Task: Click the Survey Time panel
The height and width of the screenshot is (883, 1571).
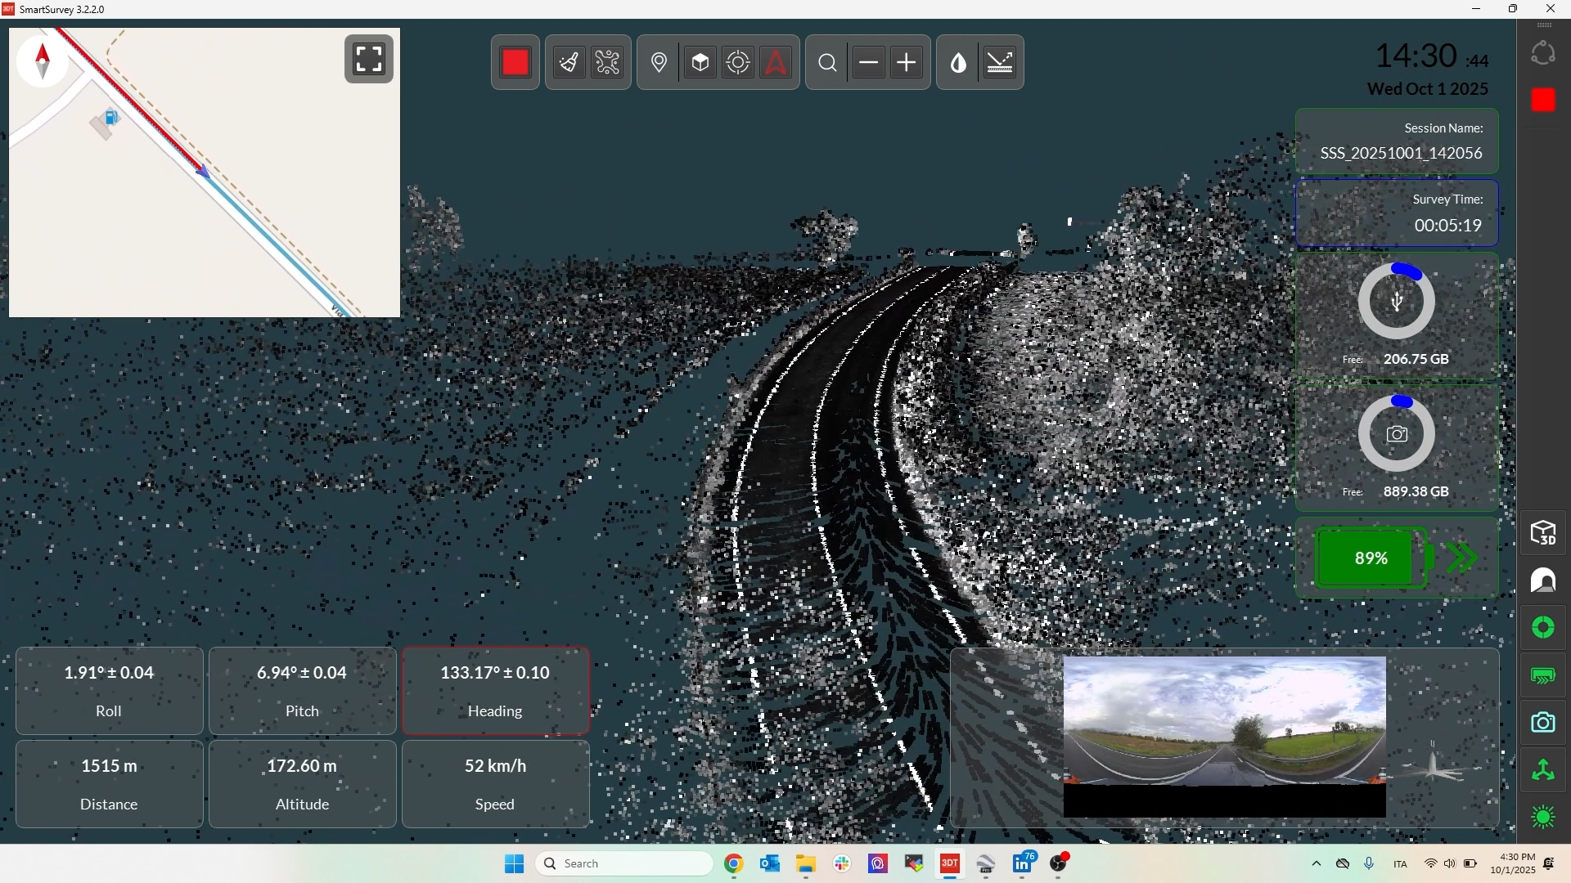Action: [1397, 213]
